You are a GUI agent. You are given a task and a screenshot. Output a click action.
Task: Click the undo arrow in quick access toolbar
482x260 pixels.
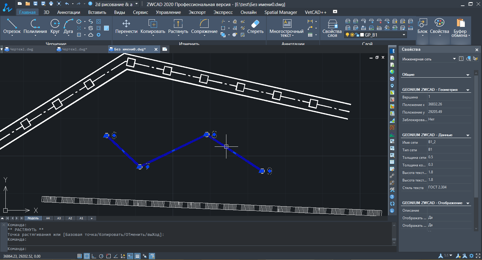(67, 4)
